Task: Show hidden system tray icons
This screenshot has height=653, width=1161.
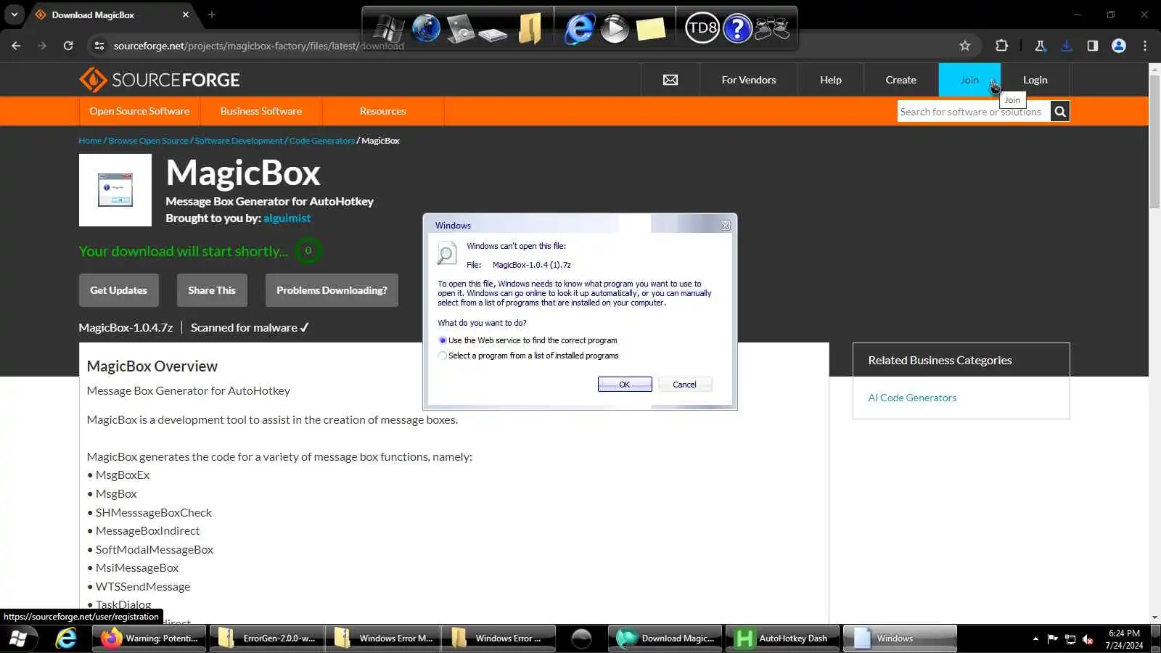Action: tap(1035, 639)
